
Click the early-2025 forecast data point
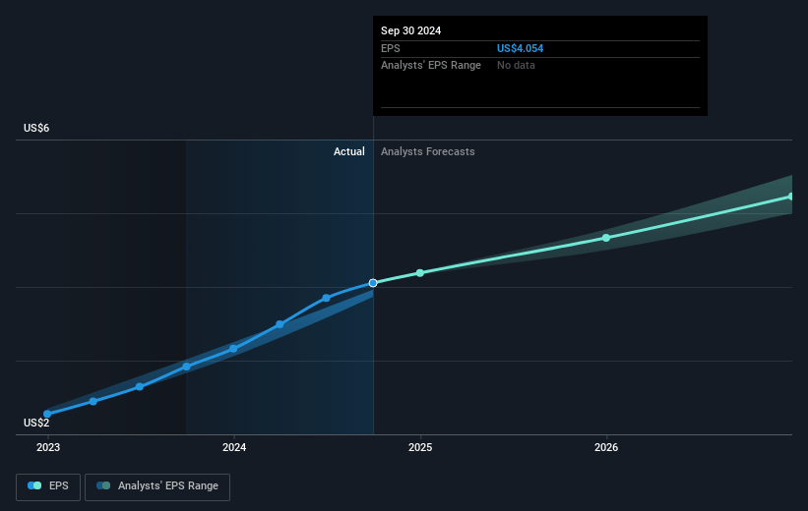420,273
